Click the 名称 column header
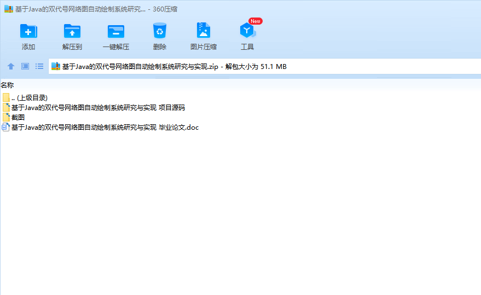Viewport: 481px width, 295px height. pos(7,85)
